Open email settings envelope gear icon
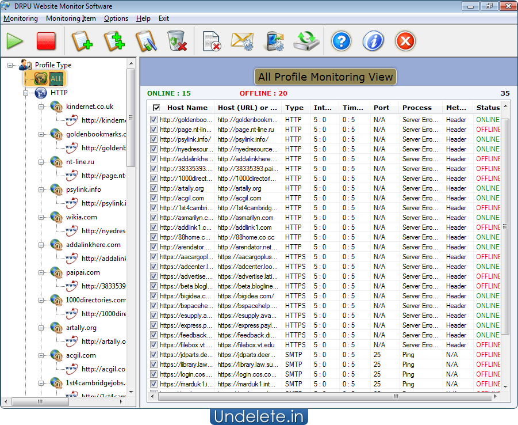This screenshot has width=518, height=425. (242, 41)
